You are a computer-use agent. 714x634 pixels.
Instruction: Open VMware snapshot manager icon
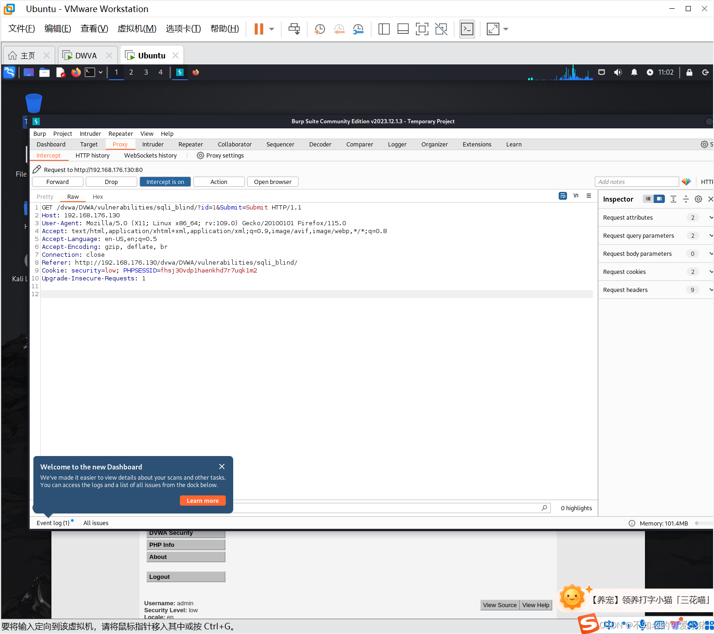pyautogui.click(x=358, y=29)
